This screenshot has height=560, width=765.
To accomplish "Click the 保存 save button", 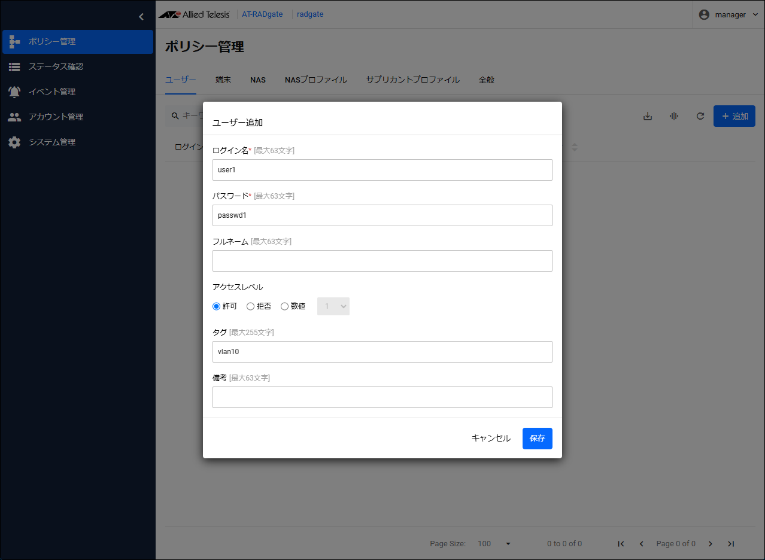I will 538,439.
